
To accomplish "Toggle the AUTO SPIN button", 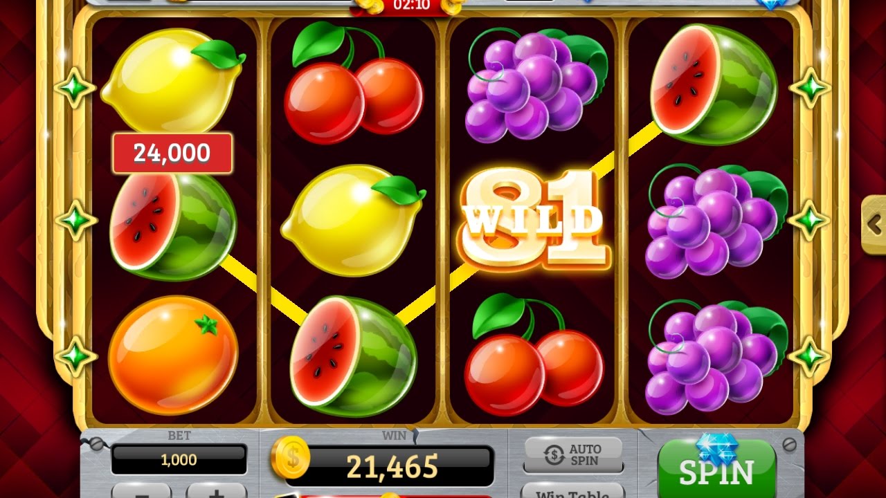I will pyautogui.click(x=573, y=454).
